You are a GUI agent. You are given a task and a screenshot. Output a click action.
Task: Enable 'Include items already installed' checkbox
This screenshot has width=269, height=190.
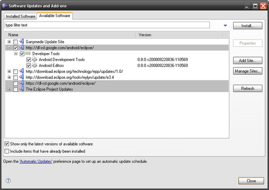click(x=7, y=151)
